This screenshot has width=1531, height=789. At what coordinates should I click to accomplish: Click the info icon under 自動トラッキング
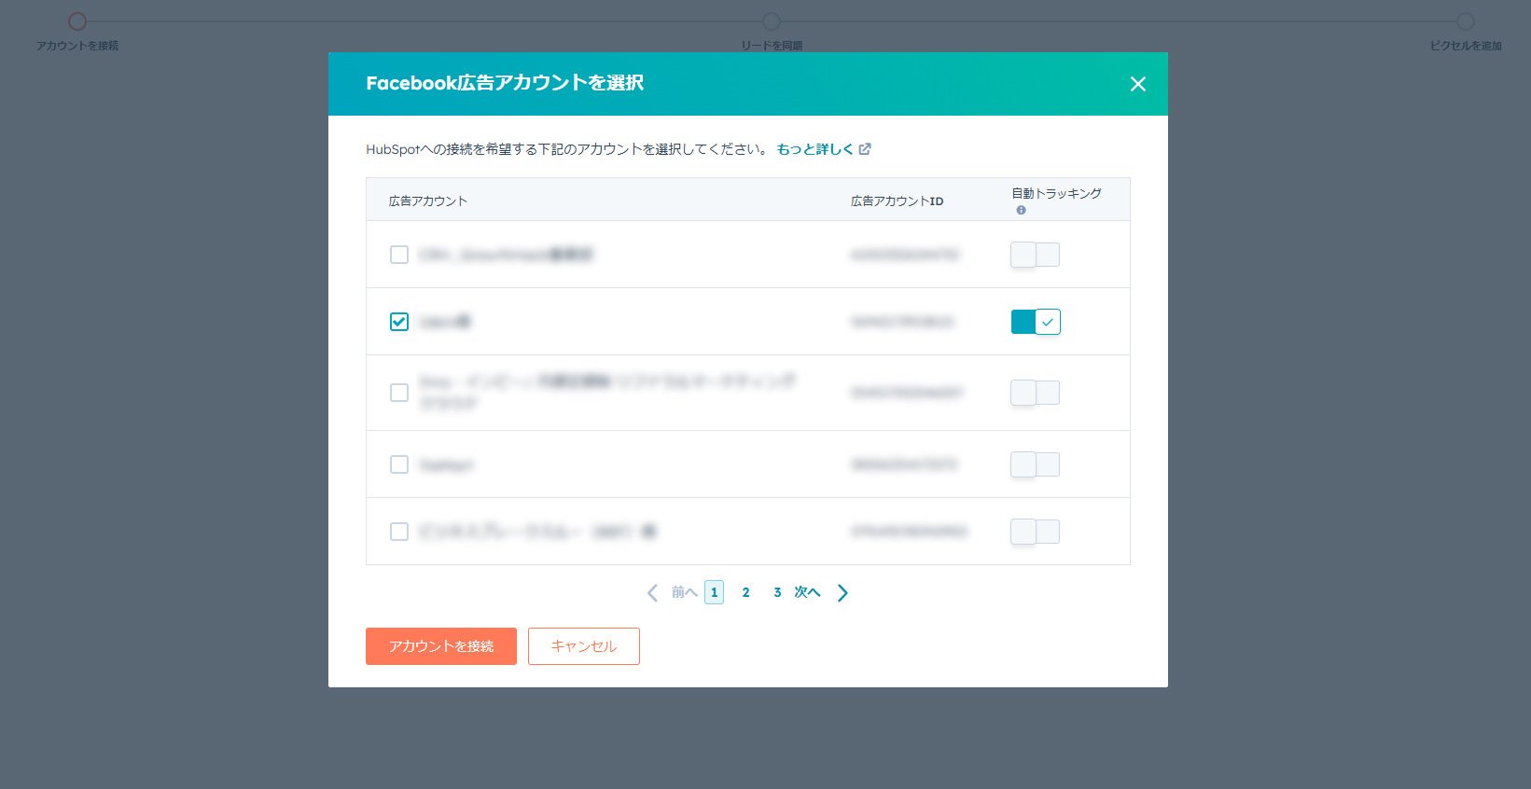(x=1021, y=210)
